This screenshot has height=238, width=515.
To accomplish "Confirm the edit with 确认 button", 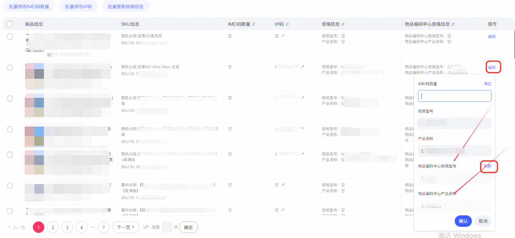I will point(463,221).
